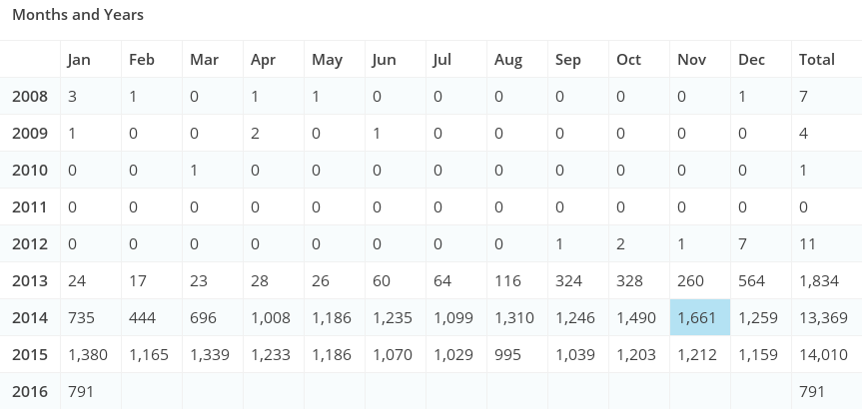Click the 2013 total value 1,834
862x409 pixels.
pyautogui.click(x=818, y=280)
